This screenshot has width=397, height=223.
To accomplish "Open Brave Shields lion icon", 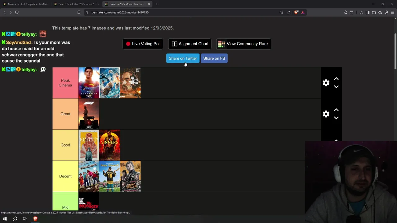I will pos(296,12).
